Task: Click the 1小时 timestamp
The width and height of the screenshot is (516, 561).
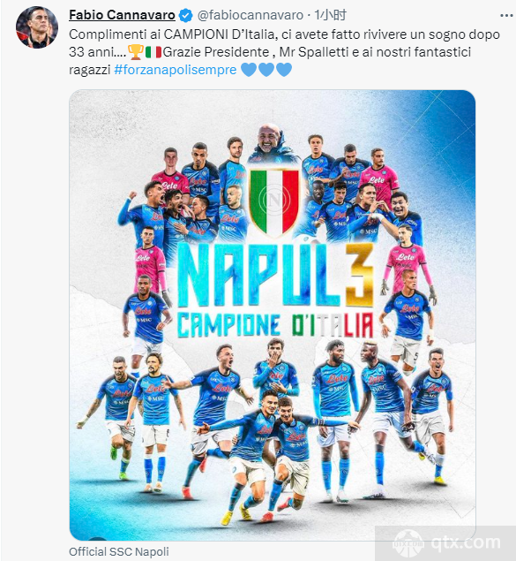Action: click(330, 15)
